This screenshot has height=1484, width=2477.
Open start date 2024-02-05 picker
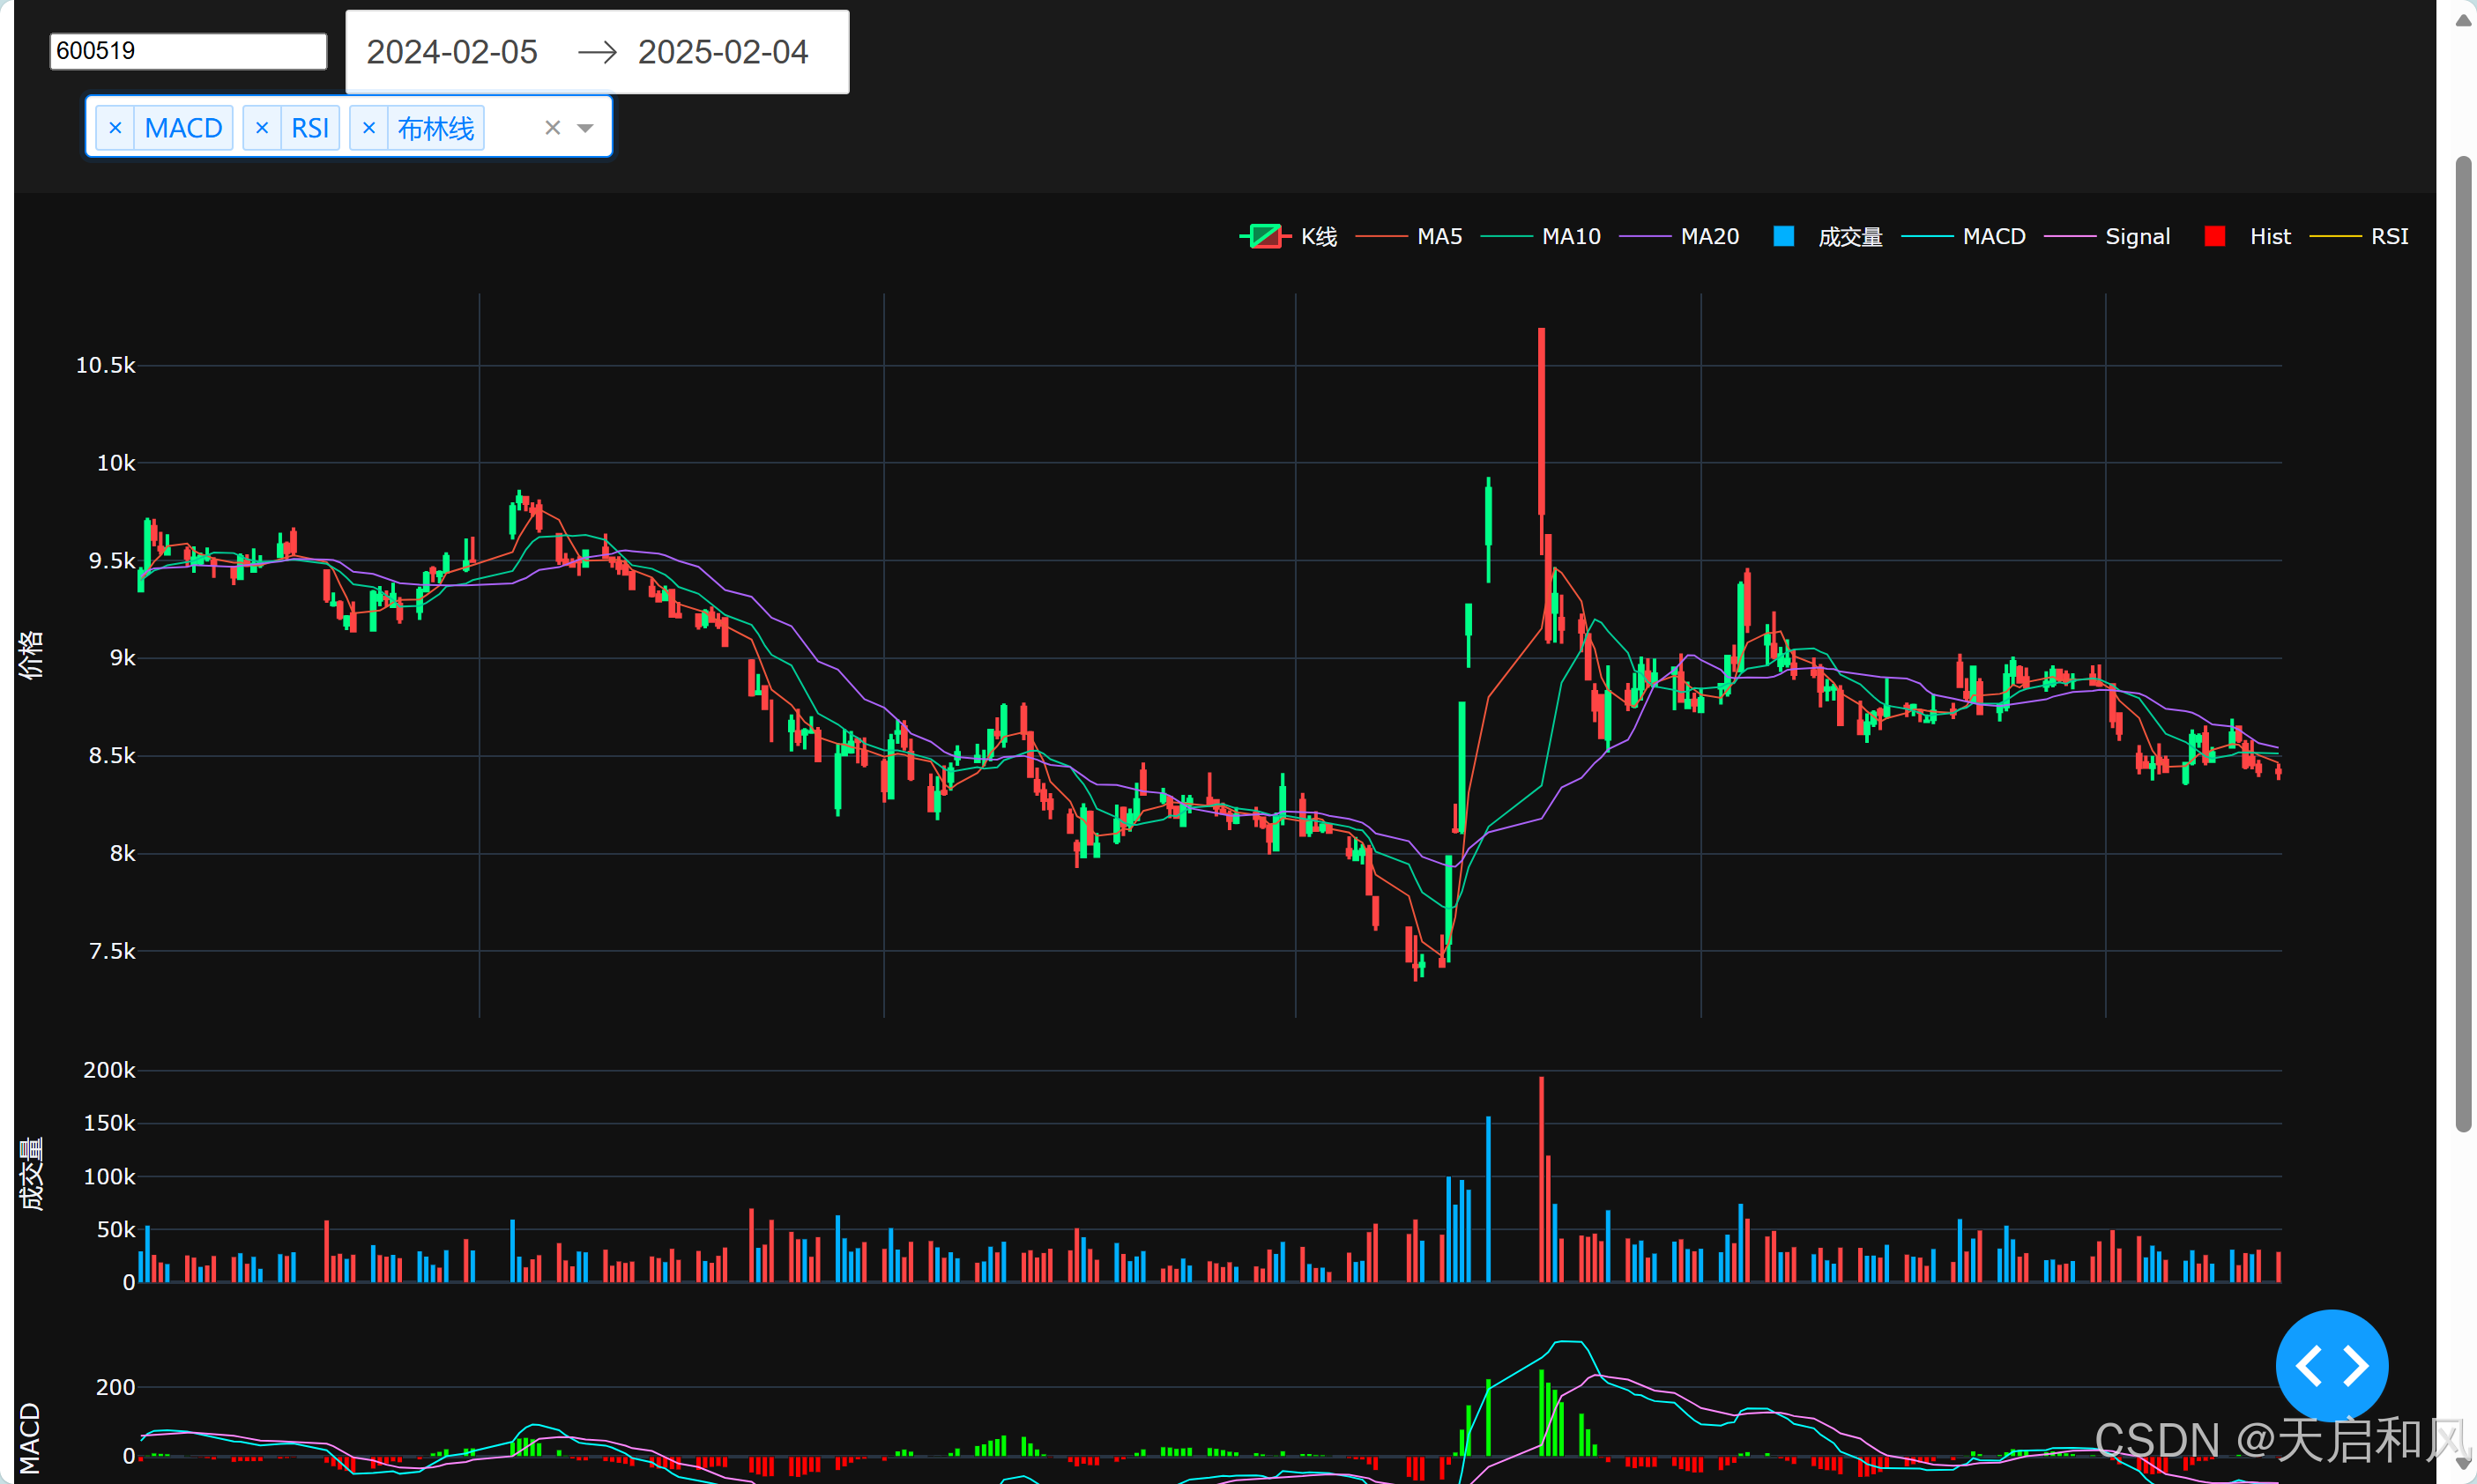452,52
